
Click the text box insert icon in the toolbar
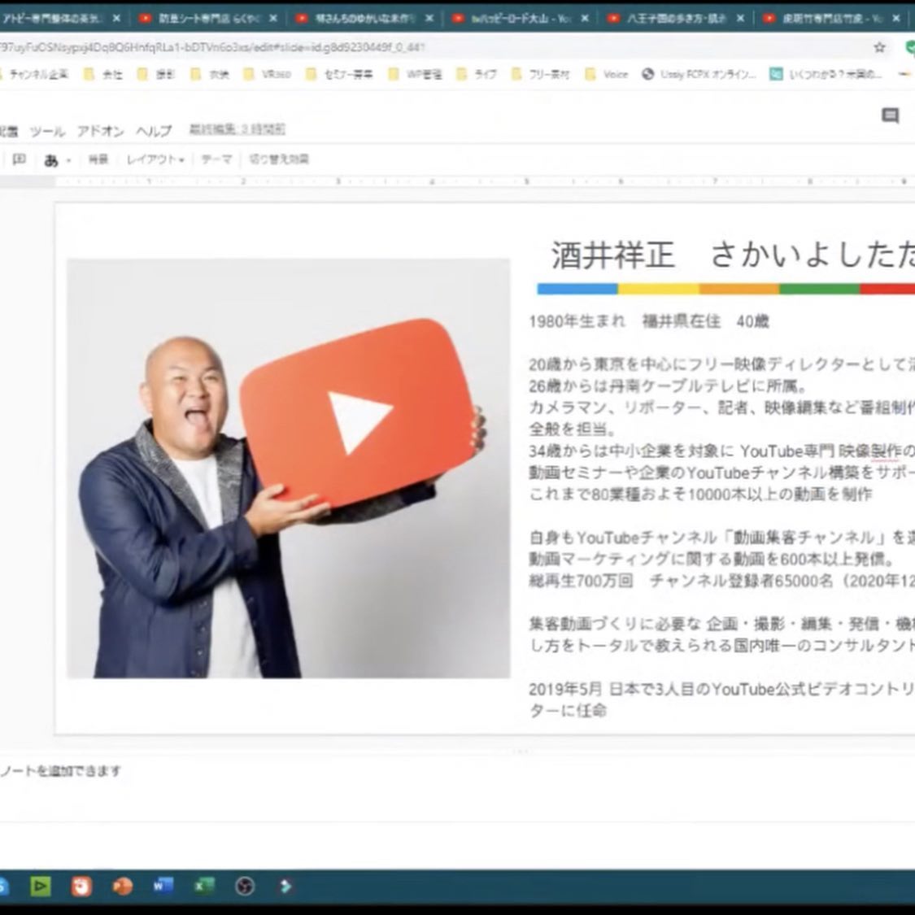(x=20, y=160)
